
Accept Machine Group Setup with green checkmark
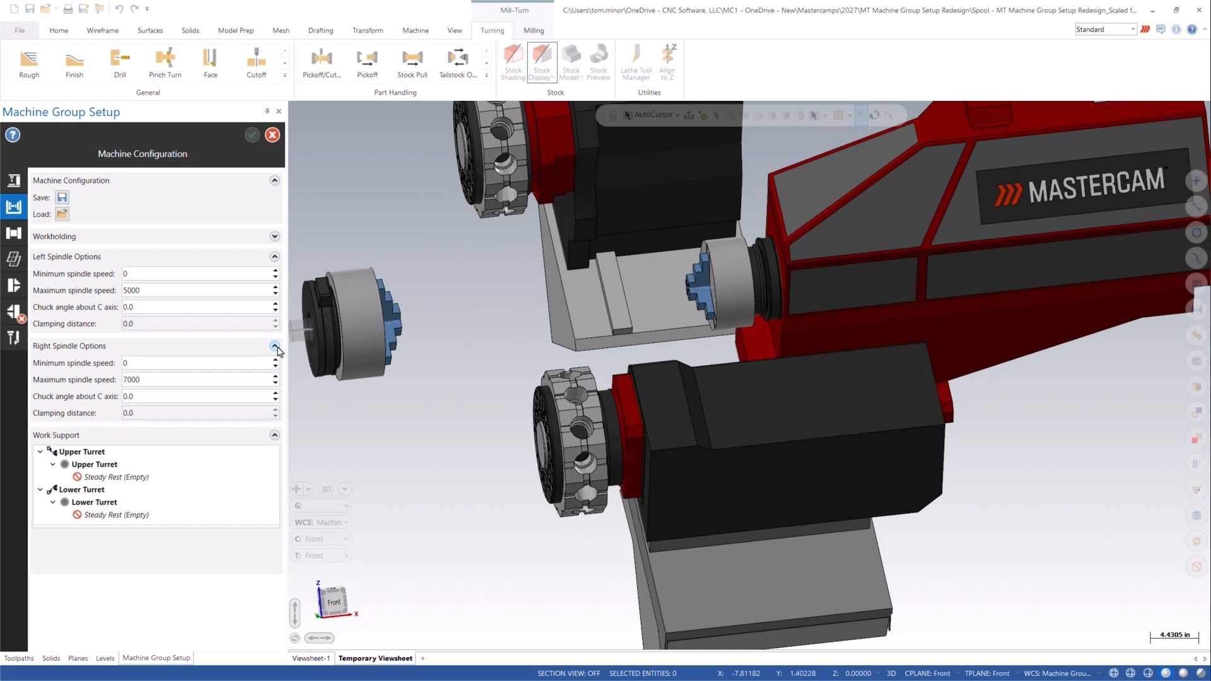(x=252, y=135)
